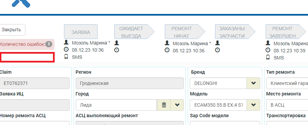Click the user icon under РЕМОНТ НАЧАТ
308x125 pixels.
pos(167,43)
